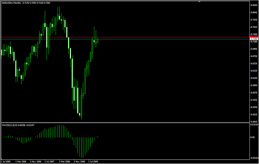Click the 0.8045 price axis label
Screen dimensions: 259x164
pos(254,12)
